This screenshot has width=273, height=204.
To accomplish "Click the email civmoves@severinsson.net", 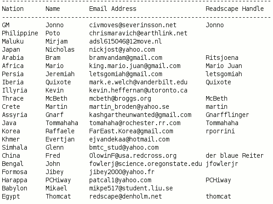I will tap(132, 25).
